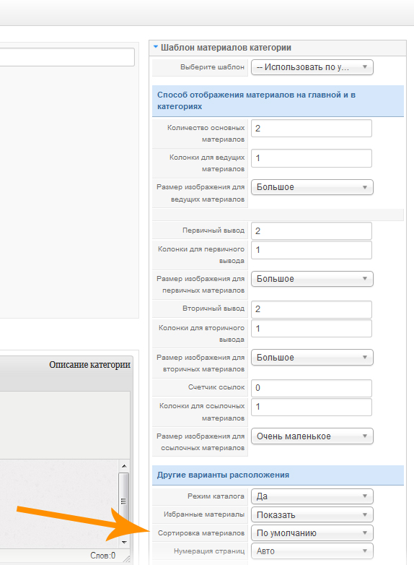Click the Количество основных материалов field
Screen dimensions: 414x565
click(x=312, y=129)
